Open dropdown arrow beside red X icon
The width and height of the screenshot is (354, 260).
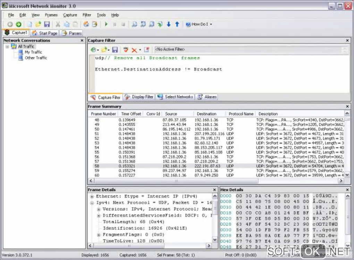point(140,50)
